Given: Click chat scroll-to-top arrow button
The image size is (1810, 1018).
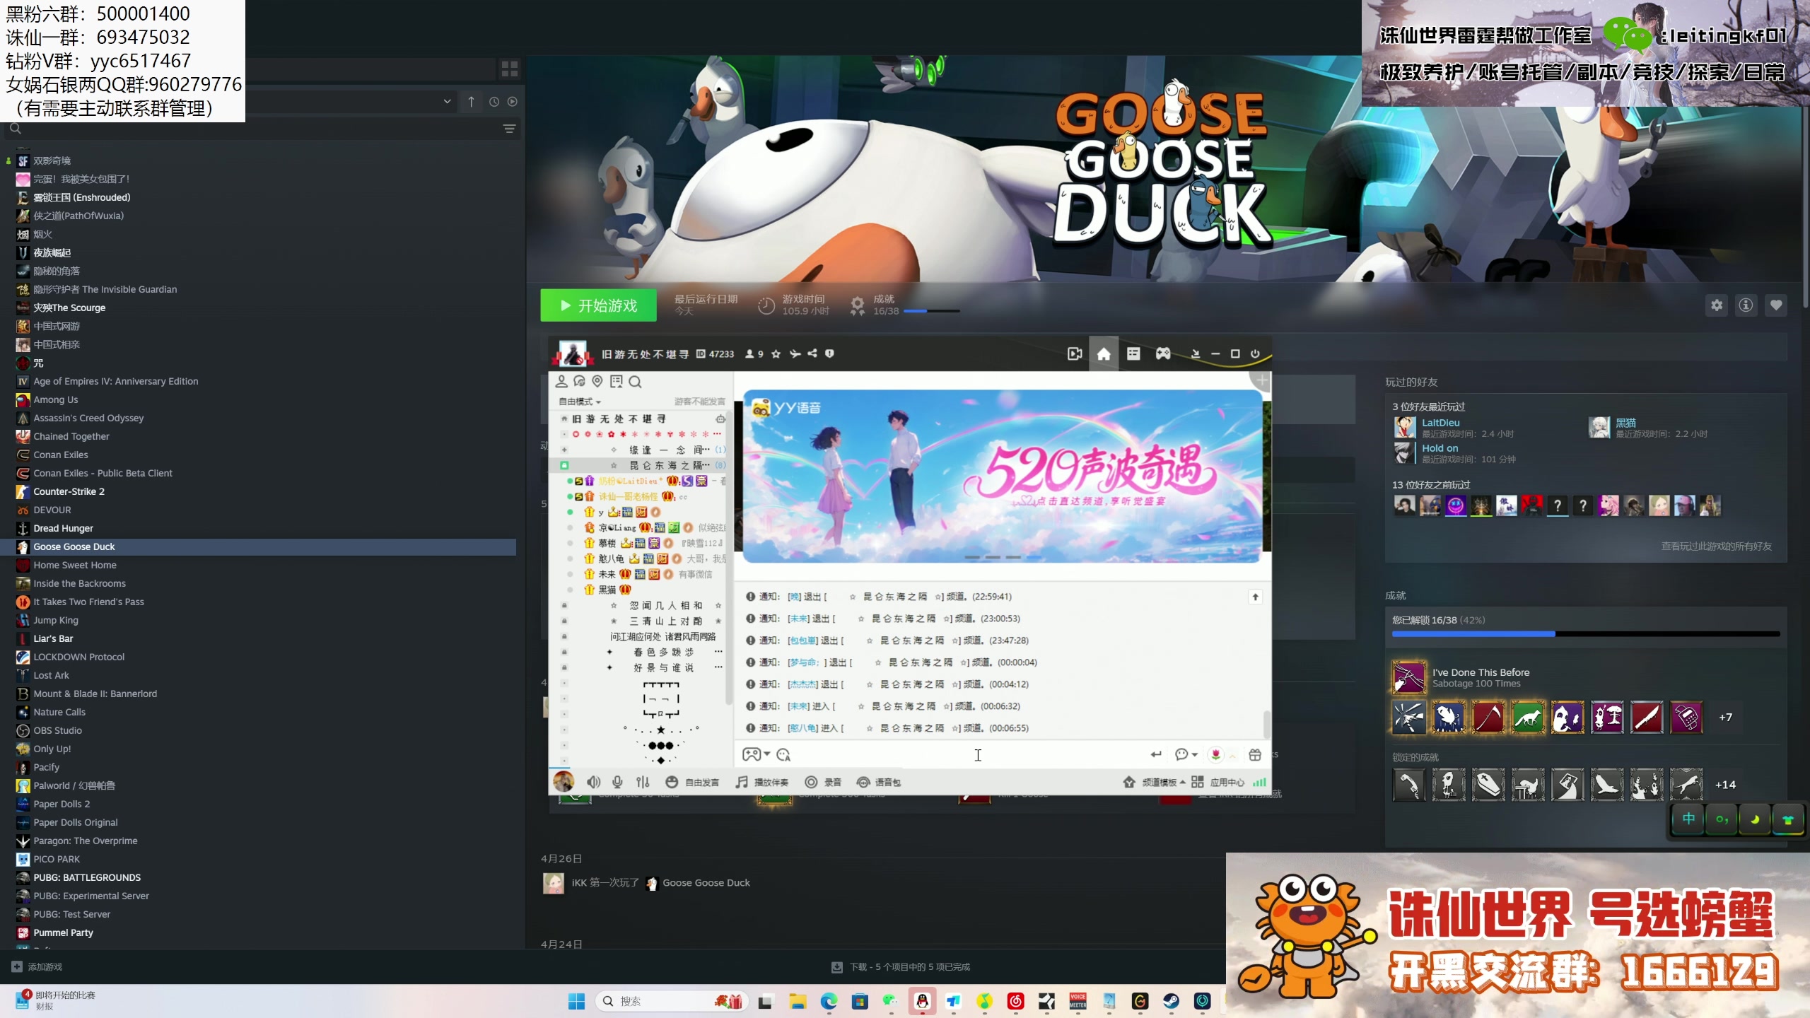Looking at the screenshot, I should [x=1255, y=597].
